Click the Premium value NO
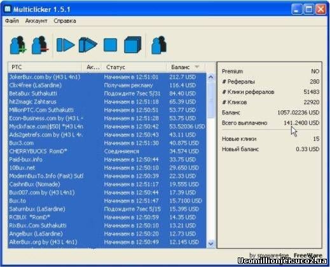This screenshot has width=330, height=267. coord(315,71)
